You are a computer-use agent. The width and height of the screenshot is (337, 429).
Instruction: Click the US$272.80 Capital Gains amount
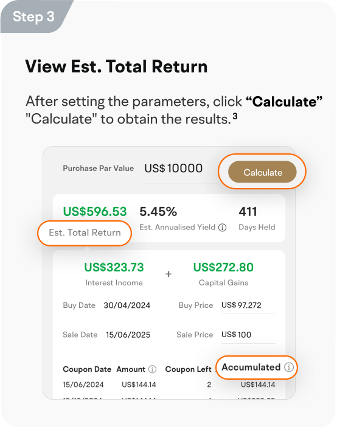[x=223, y=267]
